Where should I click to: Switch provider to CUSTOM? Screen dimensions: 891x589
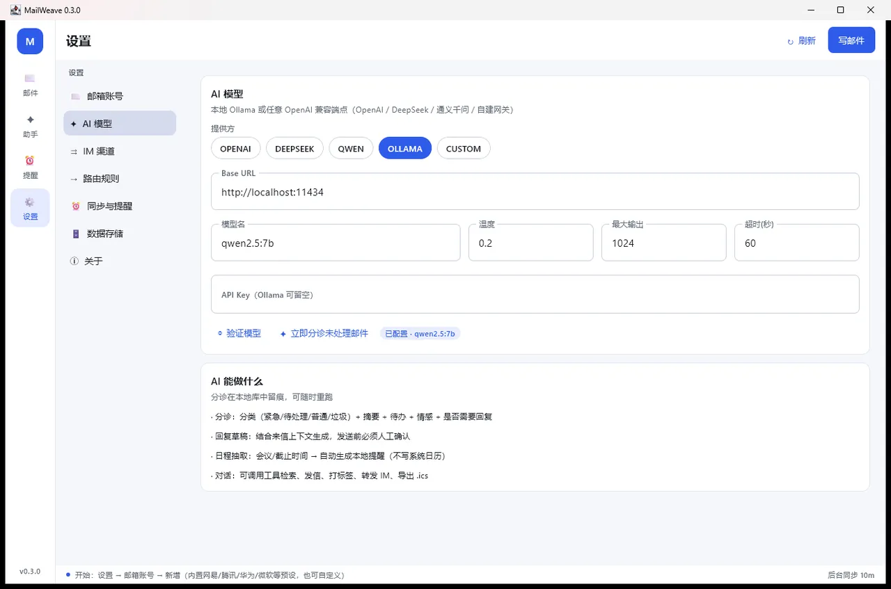click(464, 149)
